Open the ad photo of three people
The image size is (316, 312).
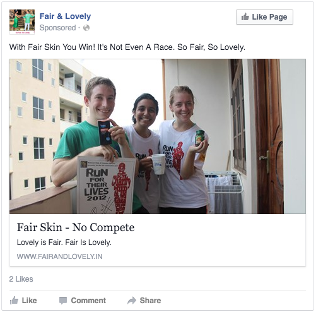pos(158,136)
